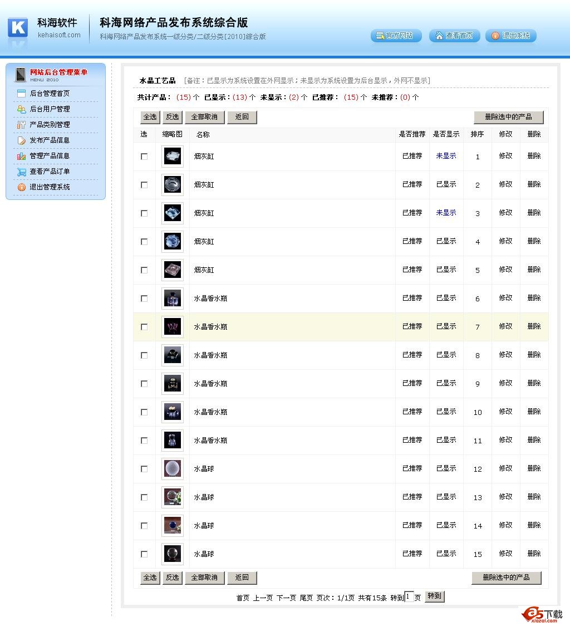Click the 后台管理首页 sidebar icon
570x626 pixels.
[x=22, y=94]
